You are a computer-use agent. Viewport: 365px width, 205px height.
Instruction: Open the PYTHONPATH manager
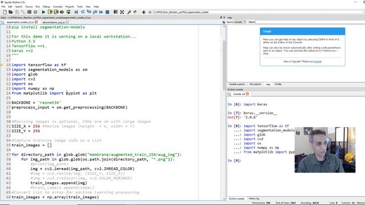pyautogui.click(x=135, y=12)
